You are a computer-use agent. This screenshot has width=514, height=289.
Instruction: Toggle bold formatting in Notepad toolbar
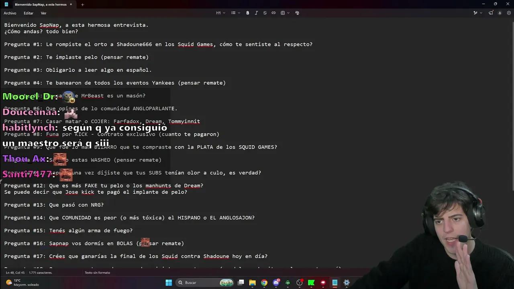tap(248, 13)
